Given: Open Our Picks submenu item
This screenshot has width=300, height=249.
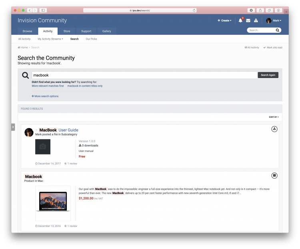Looking at the screenshot, I should point(92,39).
